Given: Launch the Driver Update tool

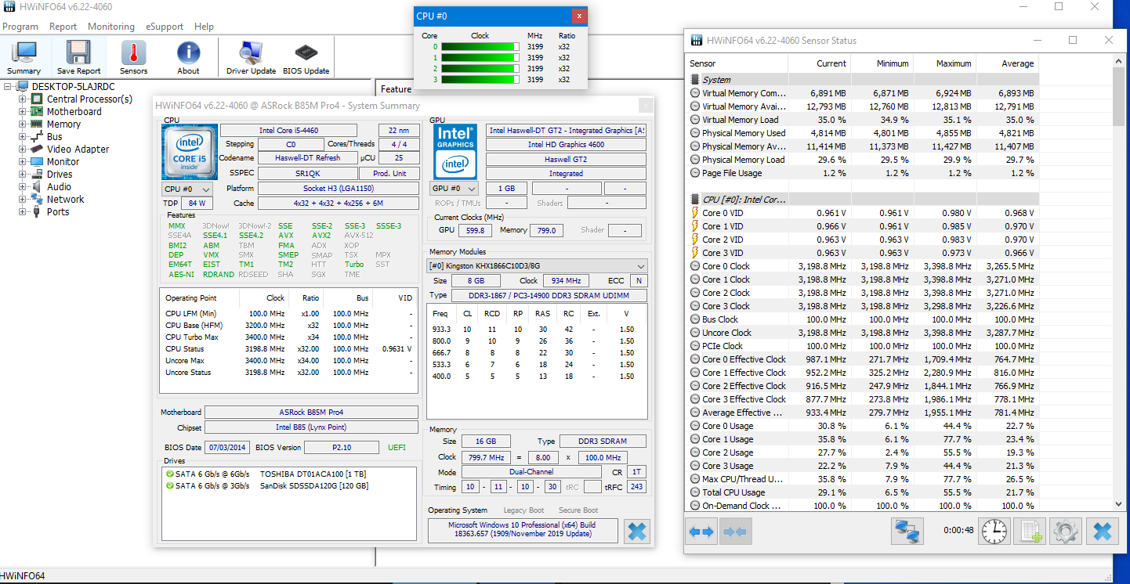Looking at the screenshot, I should coord(251,57).
